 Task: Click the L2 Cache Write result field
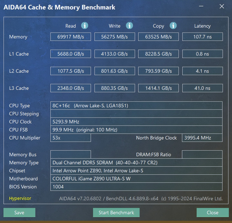[x=115, y=71]
